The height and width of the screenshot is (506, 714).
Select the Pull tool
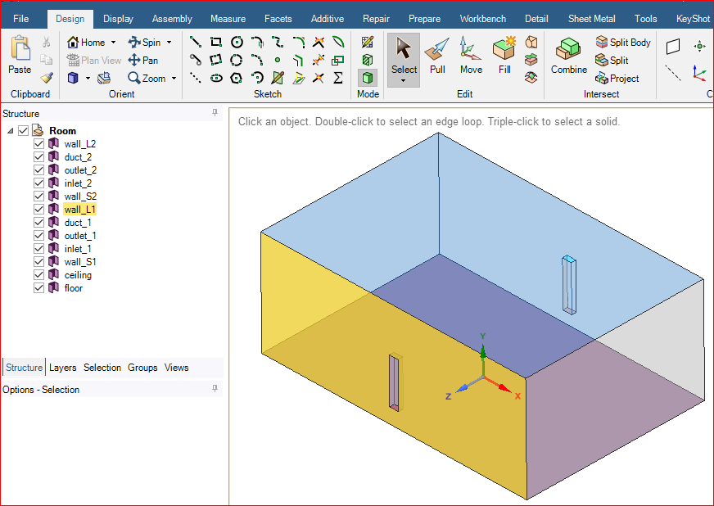click(437, 56)
